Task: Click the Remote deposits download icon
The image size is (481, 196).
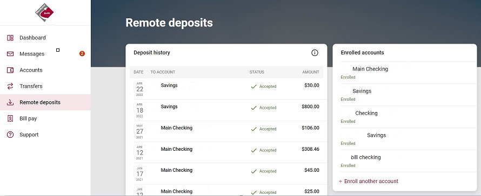Action: (10, 102)
